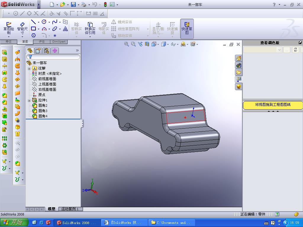Image resolution: width=303 pixels, height=227 pixels.
Task: Click the Help question mark in title bar
Action: pyautogui.click(x=274, y=4)
